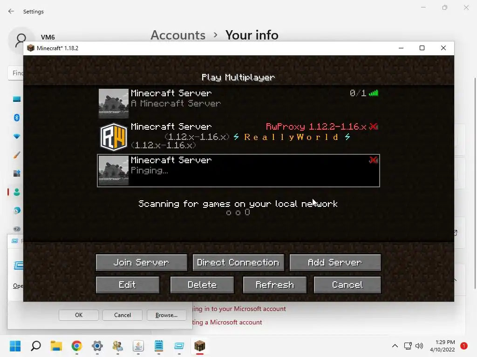477x357 pixels.
Task: Switch to Settings gear in taskbar
Action: point(97,346)
